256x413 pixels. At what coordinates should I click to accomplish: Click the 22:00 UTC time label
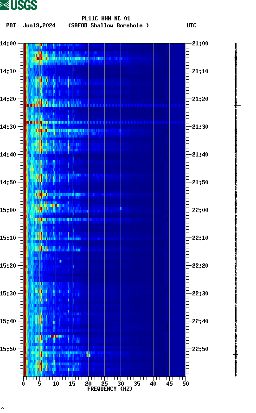200,210
